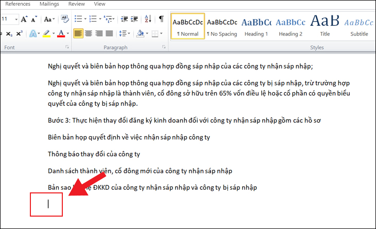This screenshot has width=376, height=229.
Task: Click the Clear Formatting icon
Action: [66, 19]
